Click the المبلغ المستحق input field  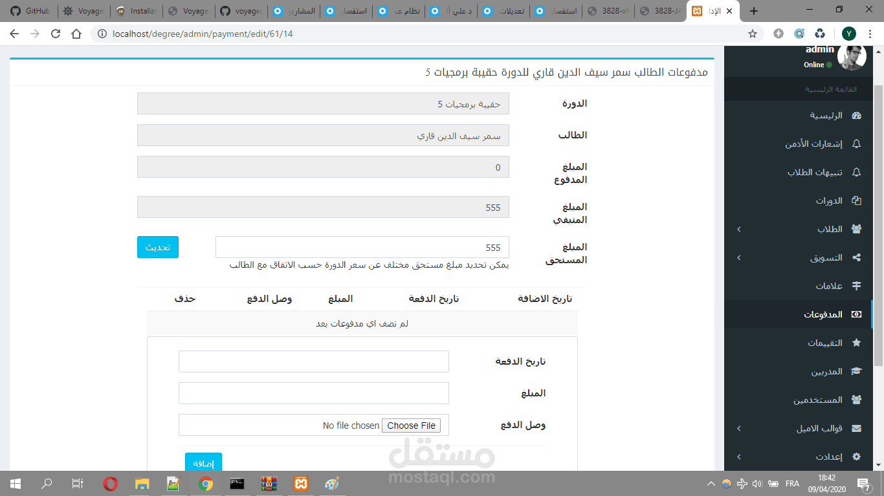point(362,247)
